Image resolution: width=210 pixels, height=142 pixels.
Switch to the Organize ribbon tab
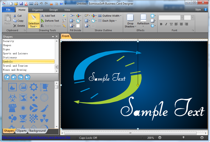pyautogui.click(x=37, y=10)
